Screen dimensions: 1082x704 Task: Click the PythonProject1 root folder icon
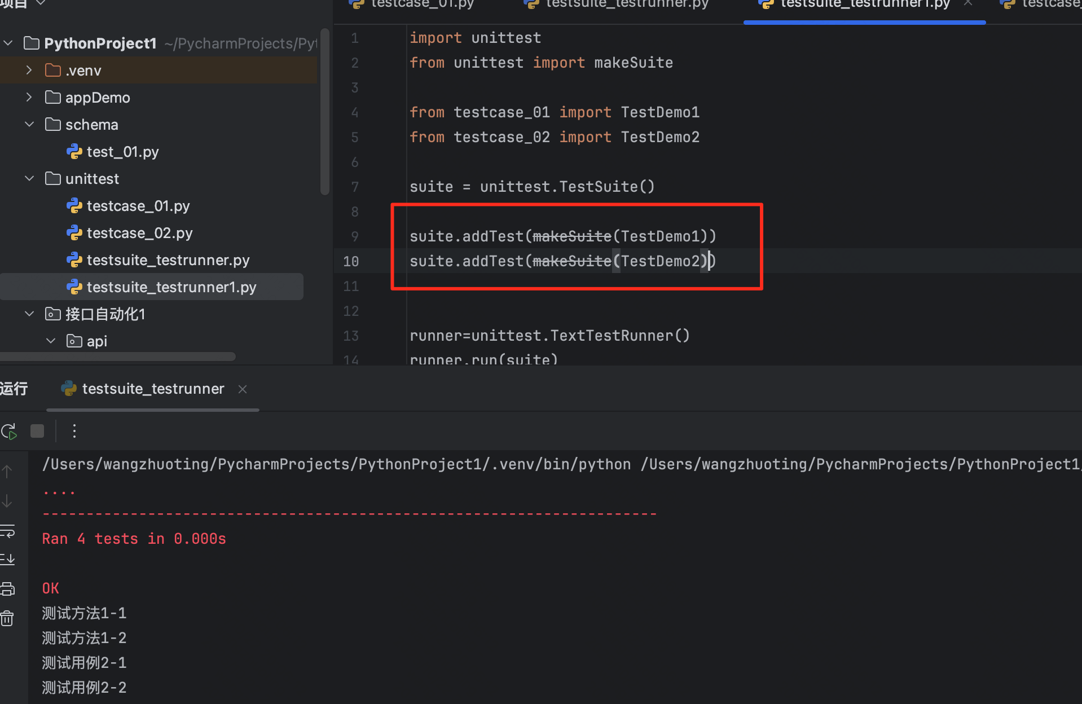[32, 43]
